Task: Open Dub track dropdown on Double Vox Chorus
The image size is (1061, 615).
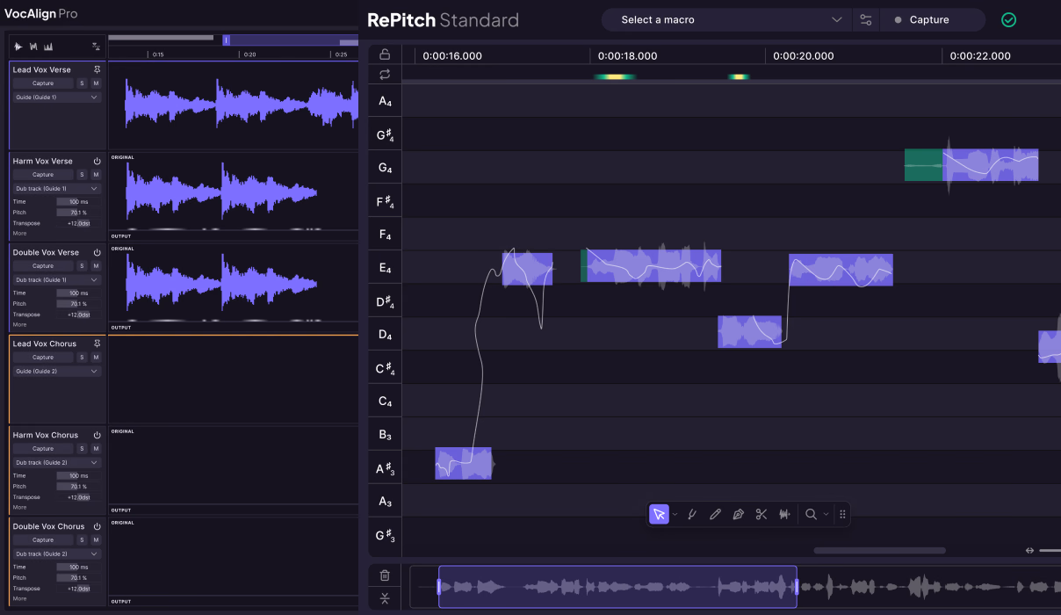Action: [x=57, y=554]
